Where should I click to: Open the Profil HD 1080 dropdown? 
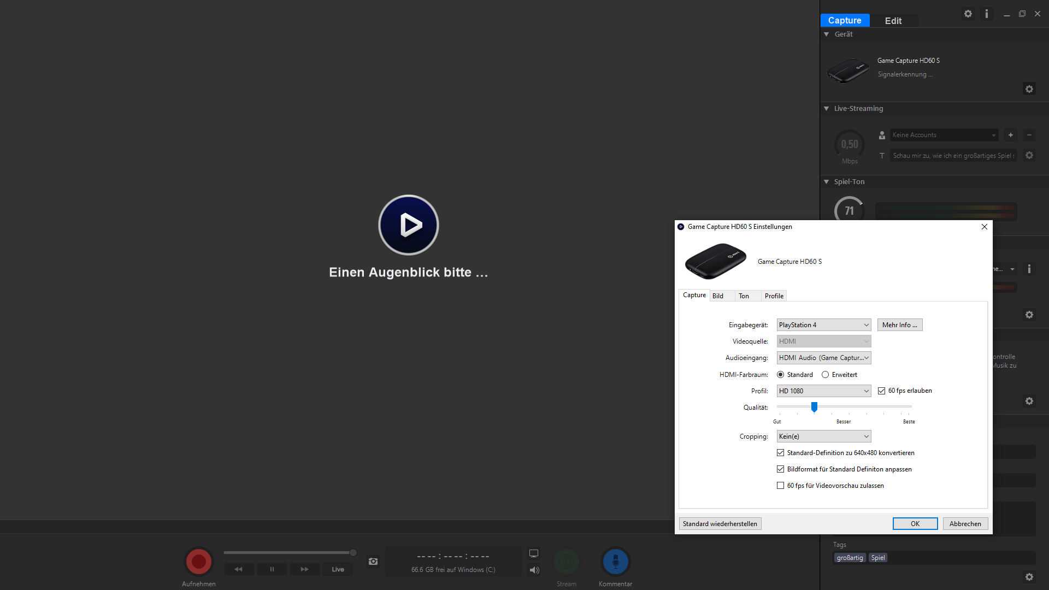823,391
